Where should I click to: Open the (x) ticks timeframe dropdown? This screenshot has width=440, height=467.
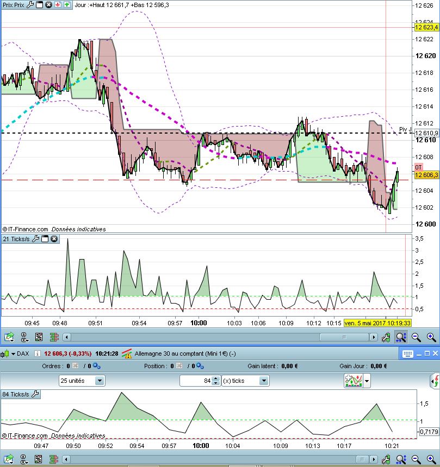point(245,381)
